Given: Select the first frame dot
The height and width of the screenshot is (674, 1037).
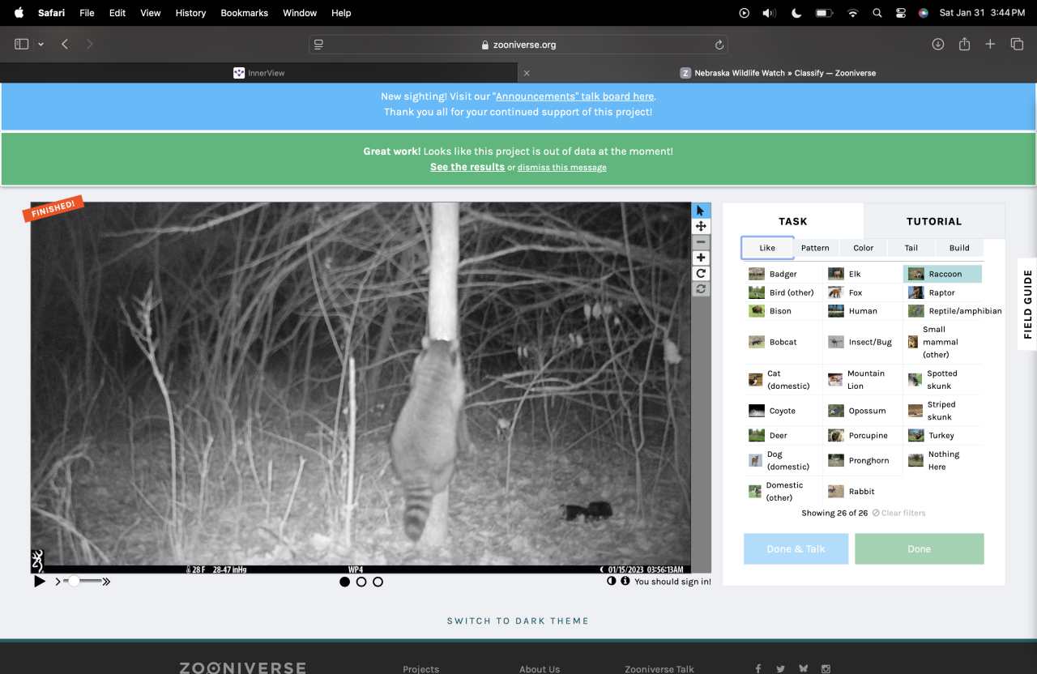Looking at the screenshot, I should click(345, 582).
